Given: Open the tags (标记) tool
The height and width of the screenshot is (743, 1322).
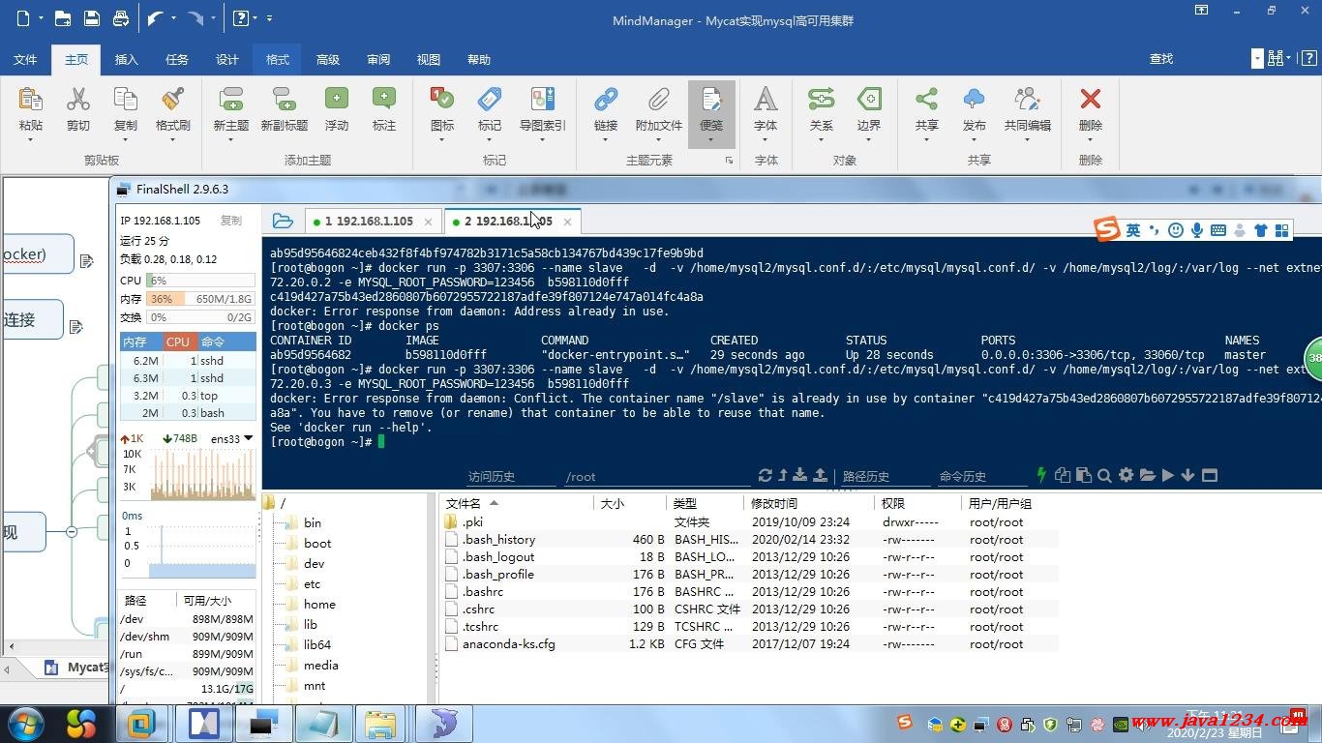Looking at the screenshot, I should 490,100.
